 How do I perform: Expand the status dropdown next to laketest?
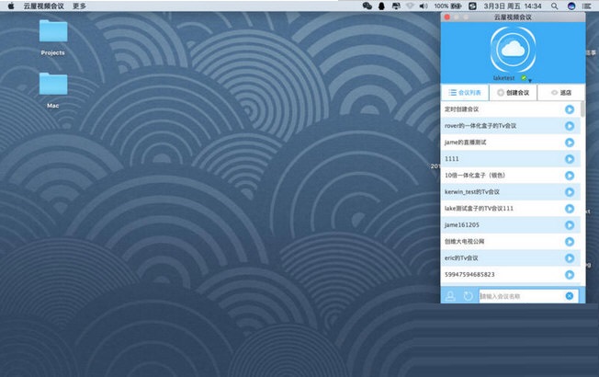click(530, 80)
